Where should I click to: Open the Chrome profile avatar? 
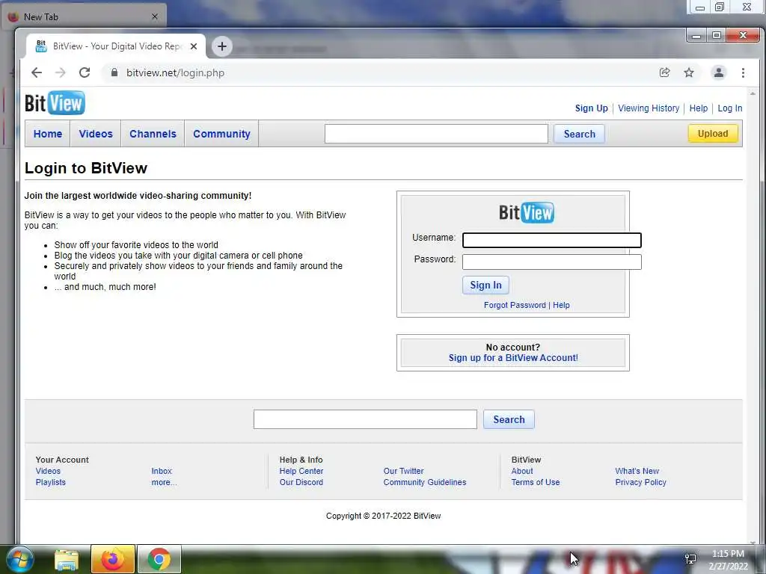click(x=719, y=72)
